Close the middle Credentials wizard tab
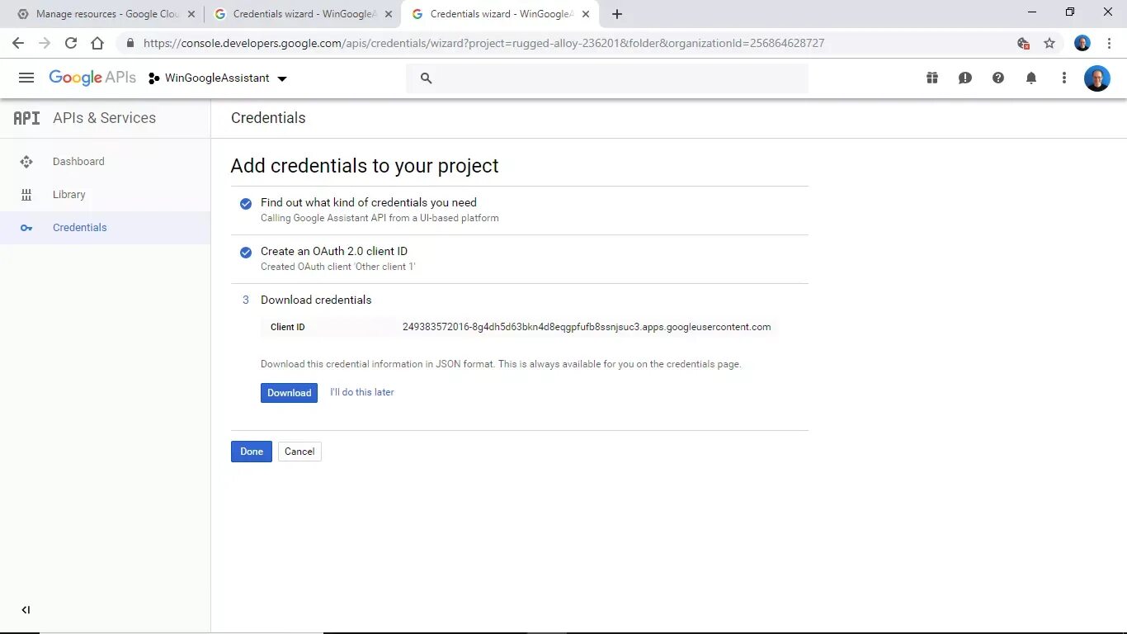This screenshot has width=1127, height=634. pyautogui.click(x=389, y=14)
